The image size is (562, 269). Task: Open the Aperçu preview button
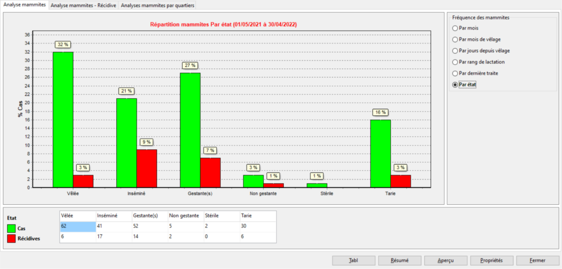click(438, 260)
